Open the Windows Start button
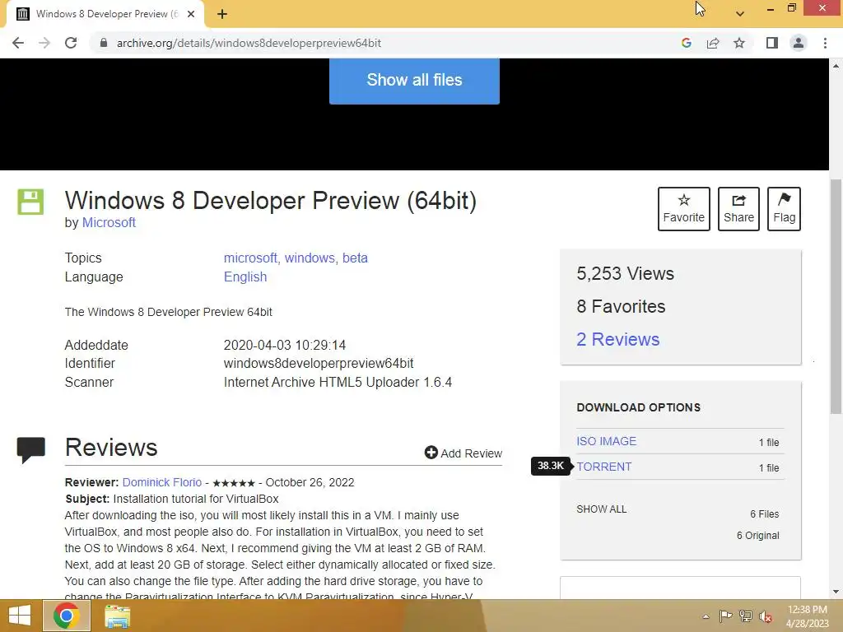This screenshot has width=843, height=632. click(20, 616)
